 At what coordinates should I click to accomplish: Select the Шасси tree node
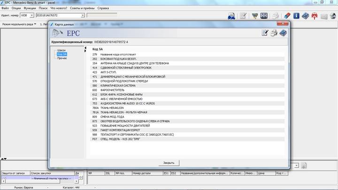click(61, 50)
